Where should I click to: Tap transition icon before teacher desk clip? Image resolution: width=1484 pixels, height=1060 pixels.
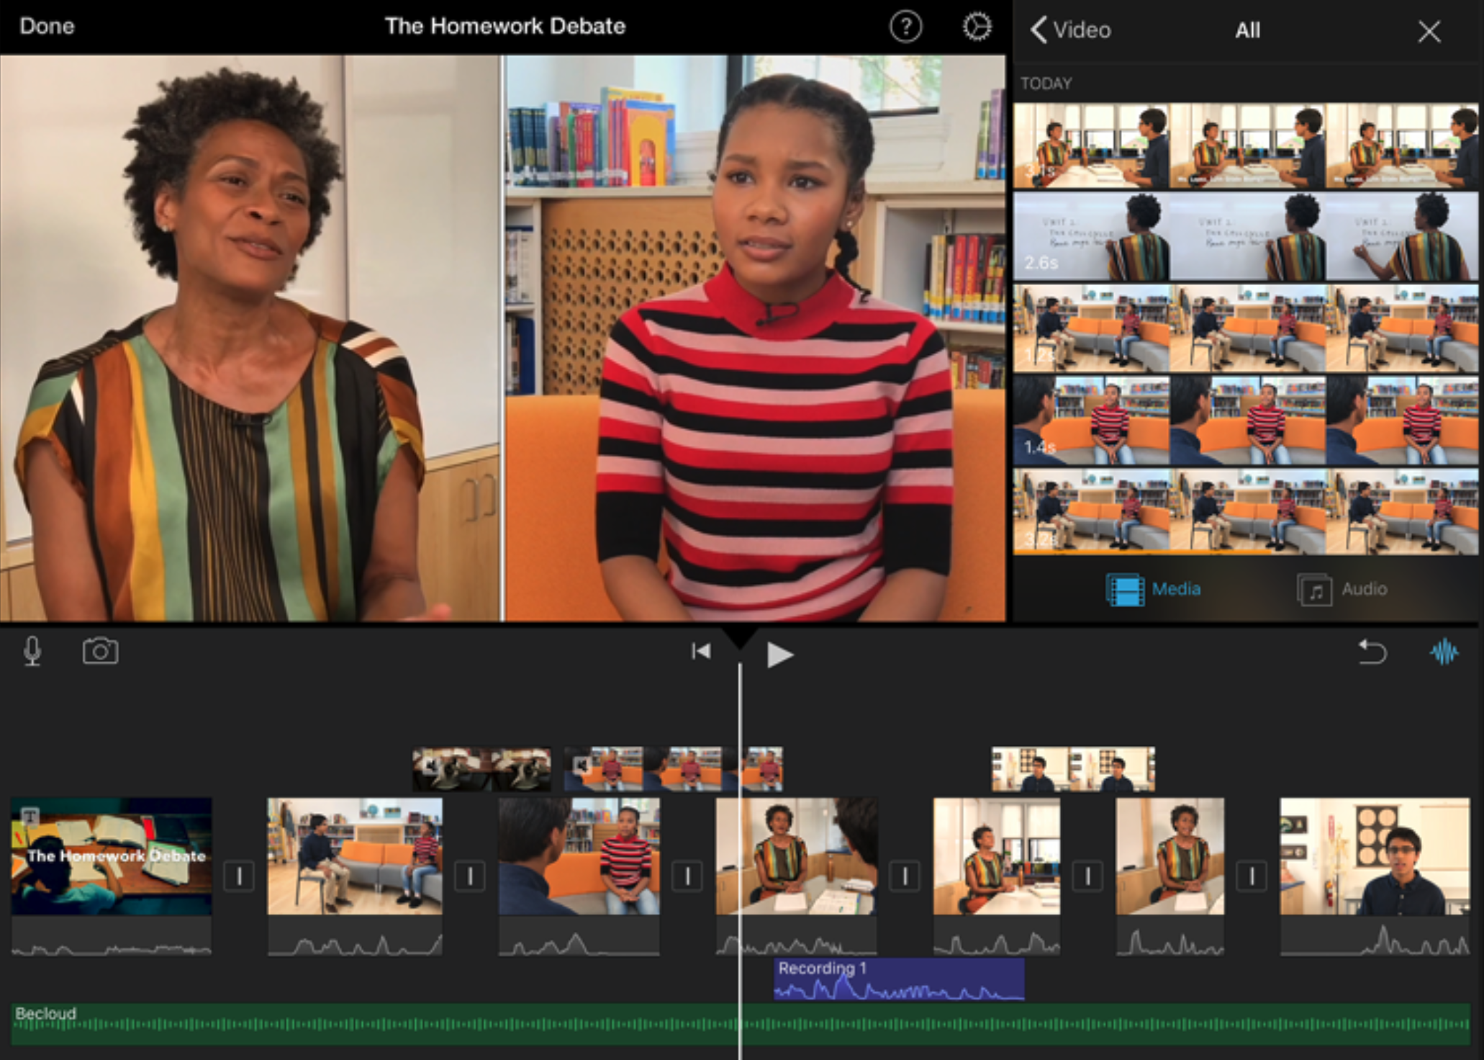(687, 876)
